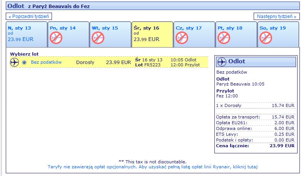Go to Następny tydzień (next week)
The height and width of the screenshot is (176, 301).
click(276, 16)
